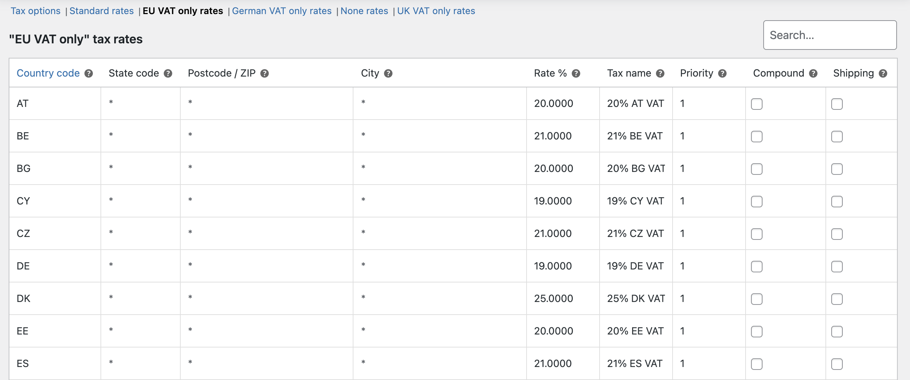
Task: Open the Standard rates tab
Action: [x=102, y=11]
